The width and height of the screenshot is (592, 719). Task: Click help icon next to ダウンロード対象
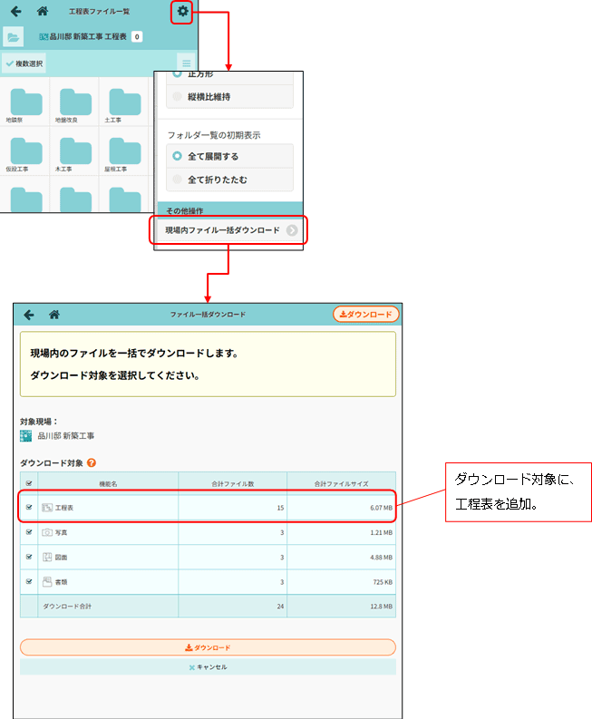[x=92, y=463]
